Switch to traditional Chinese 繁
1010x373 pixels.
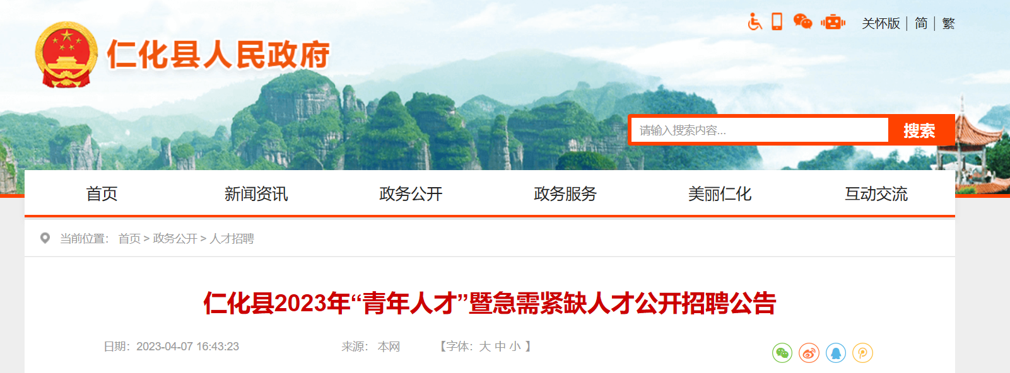948,23
